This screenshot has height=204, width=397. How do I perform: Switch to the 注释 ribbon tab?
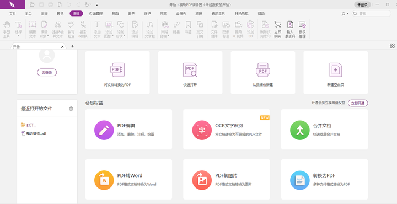pyautogui.click(x=44, y=13)
